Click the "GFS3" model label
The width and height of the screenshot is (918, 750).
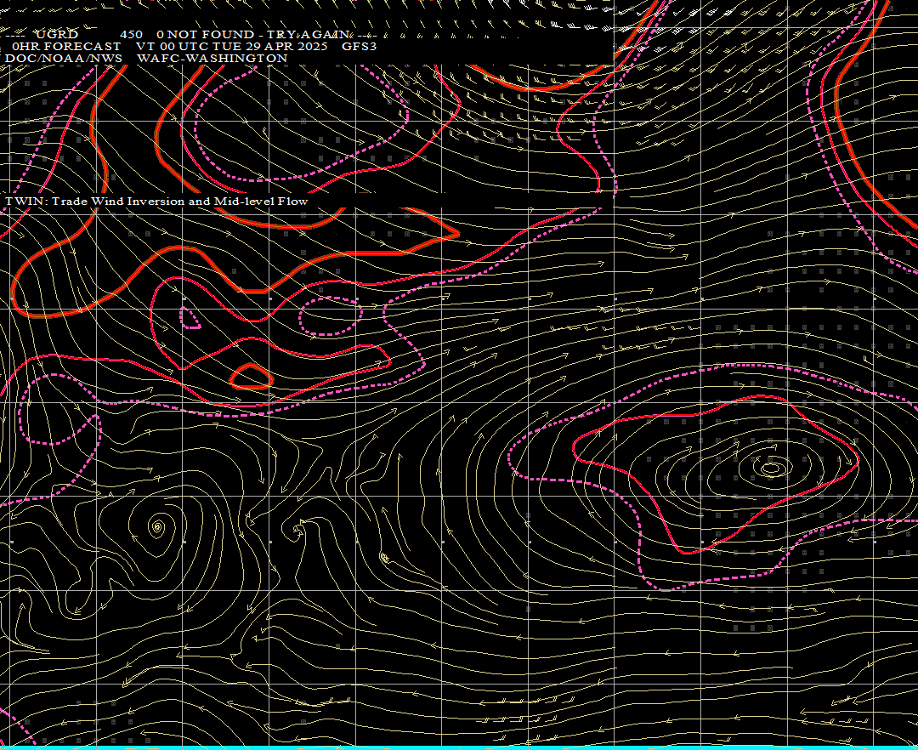[359, 46]
